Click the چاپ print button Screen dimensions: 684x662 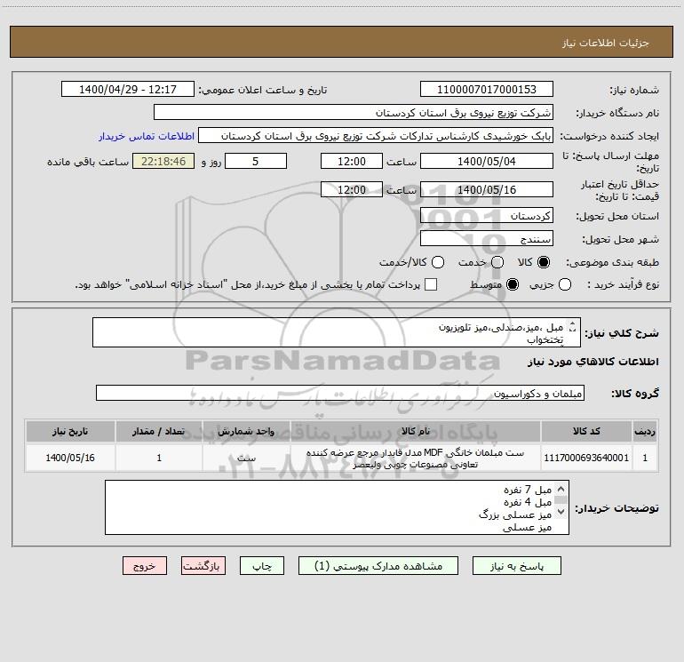point(262,566)
